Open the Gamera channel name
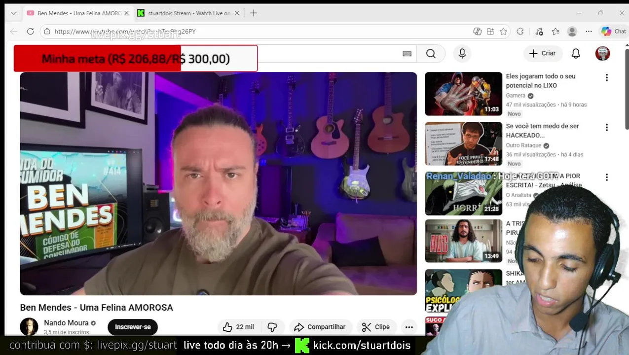The image size is (629, 355). tap(516, 96)
